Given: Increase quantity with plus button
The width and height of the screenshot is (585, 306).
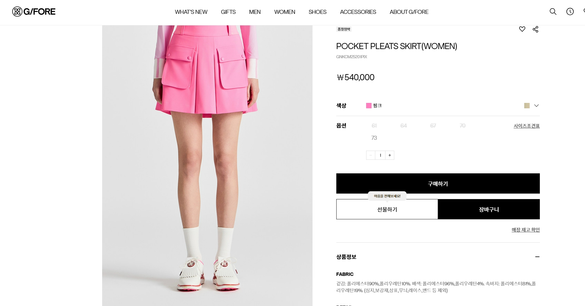Looking at the screenshot, I should pyautogui.click(x=390, y=155).
